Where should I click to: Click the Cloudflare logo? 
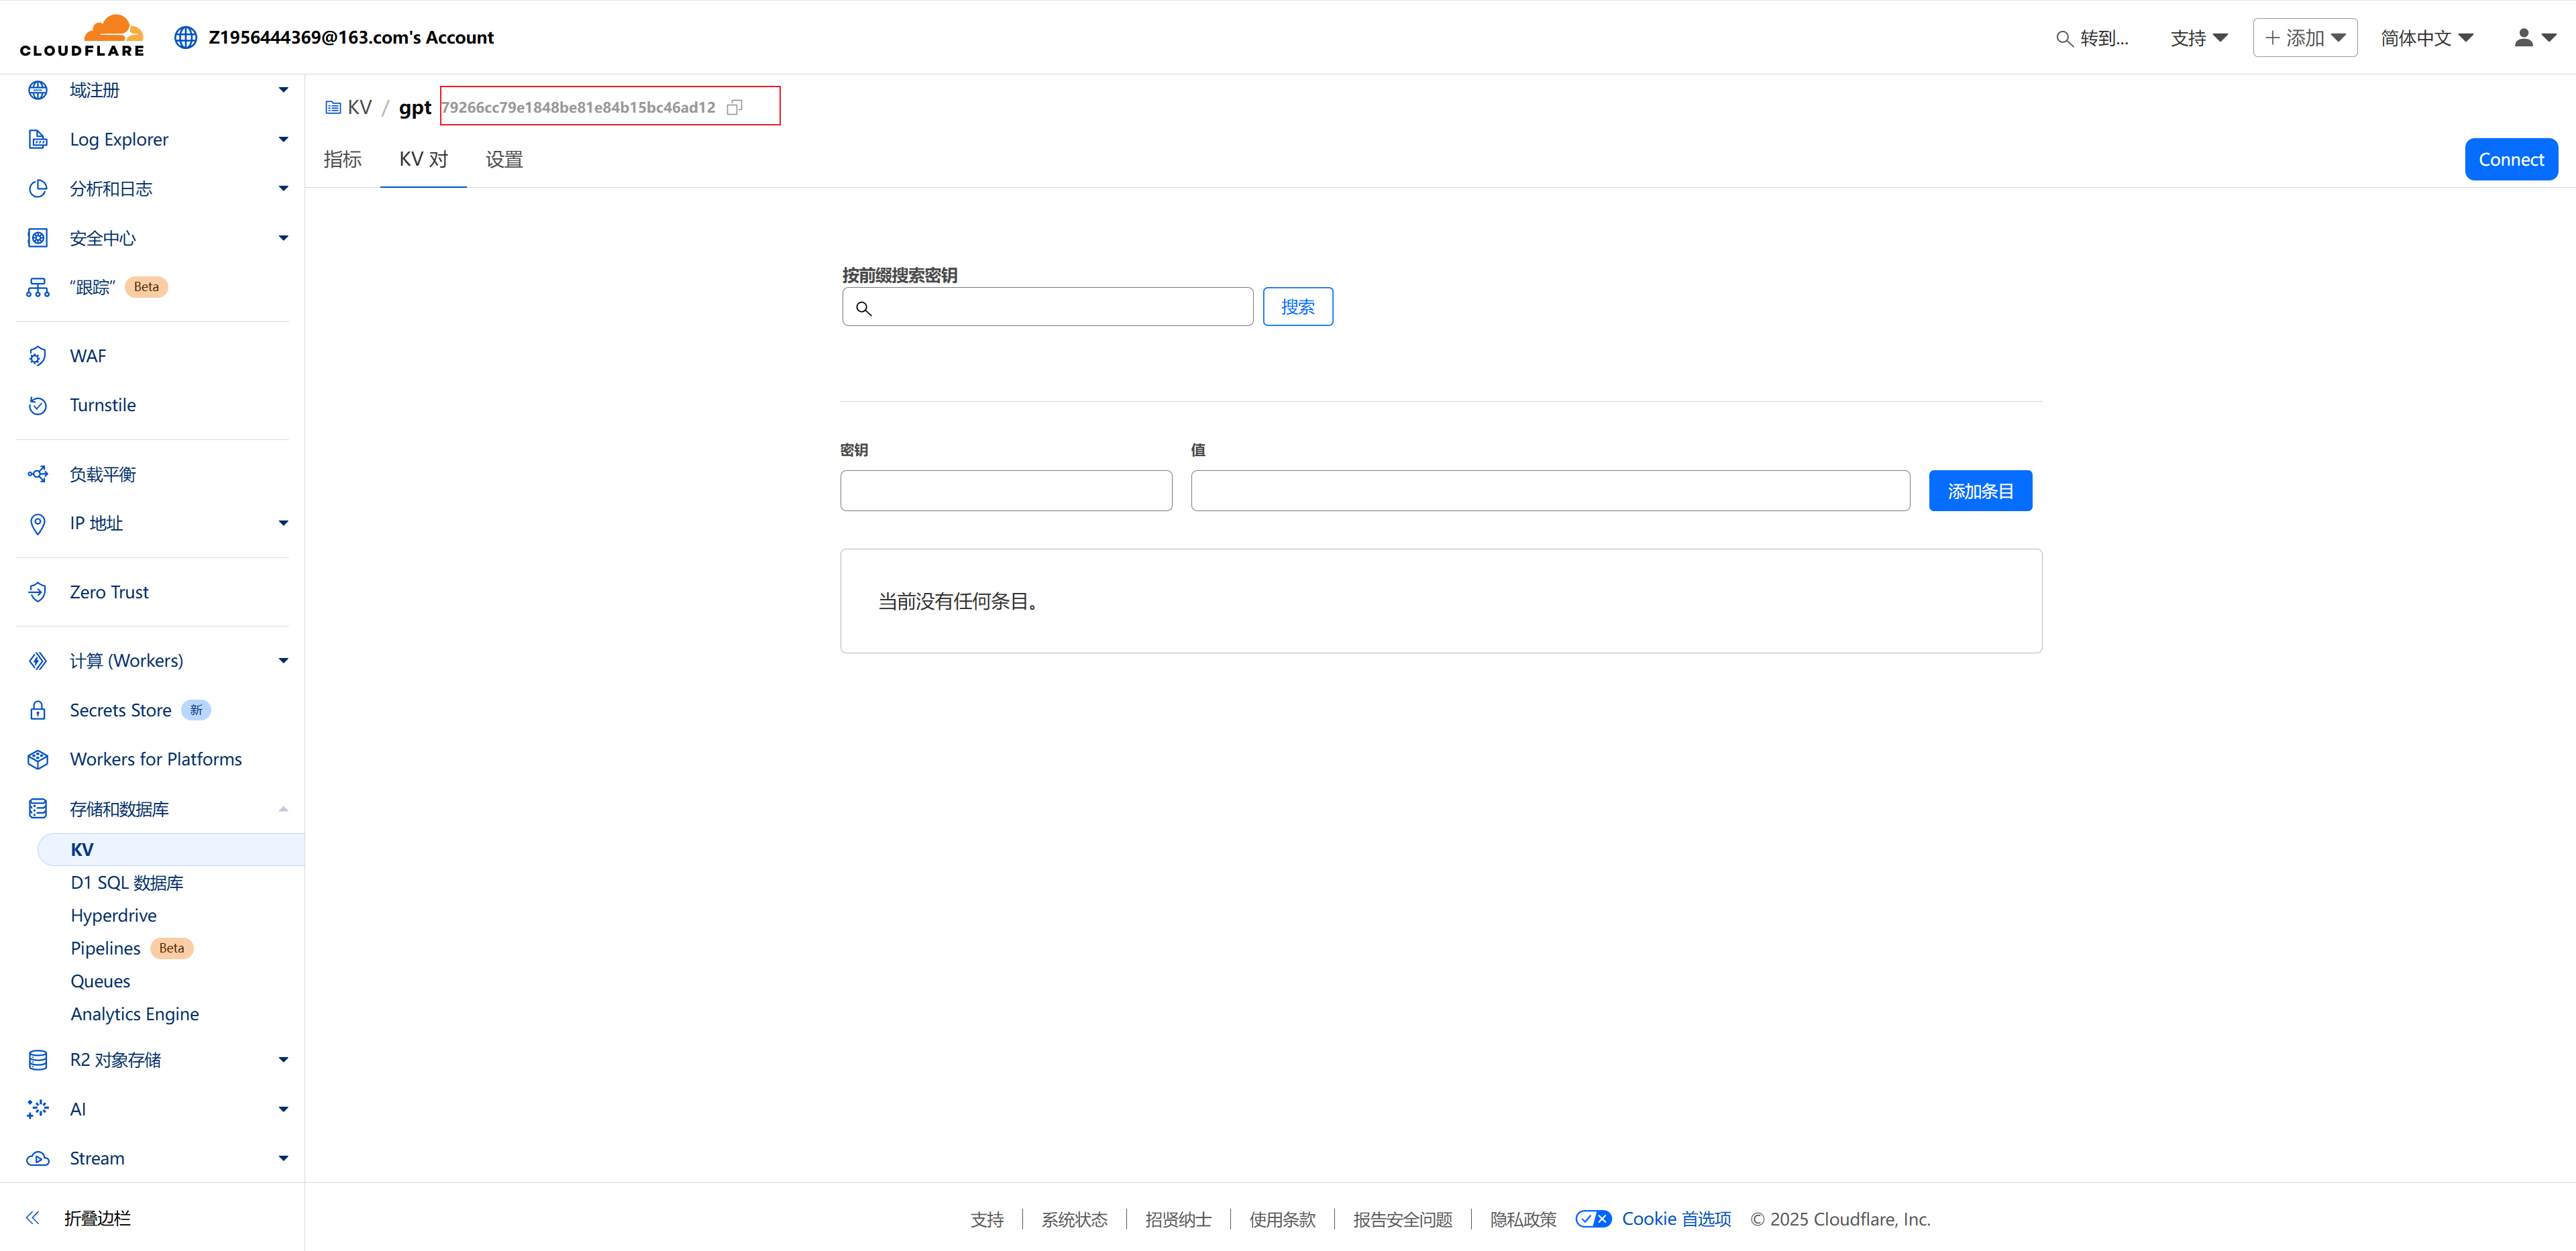pos(82,36)
